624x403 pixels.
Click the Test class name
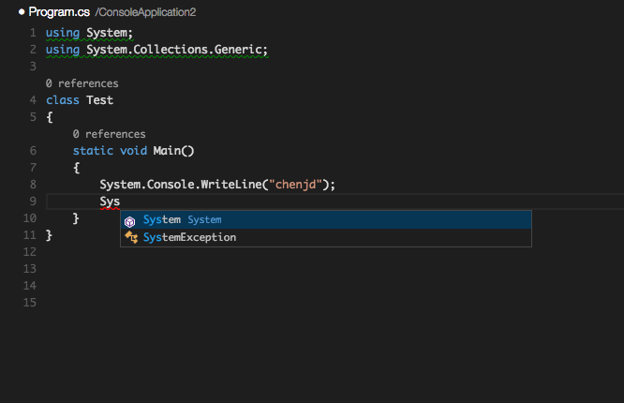[100, 100]
